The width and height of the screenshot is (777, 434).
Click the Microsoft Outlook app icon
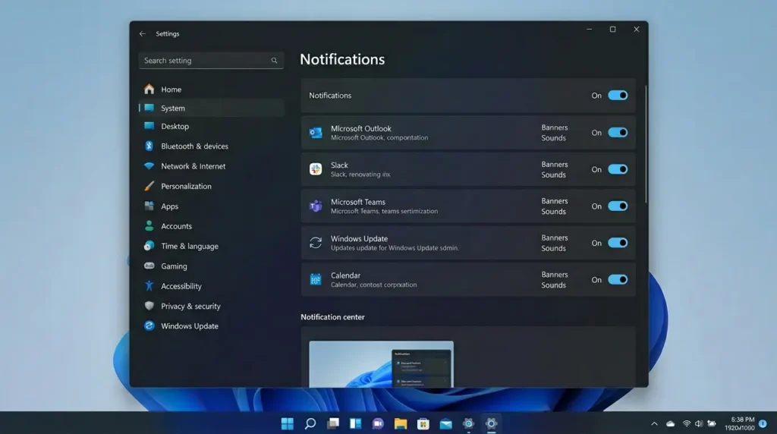(316, 133)
